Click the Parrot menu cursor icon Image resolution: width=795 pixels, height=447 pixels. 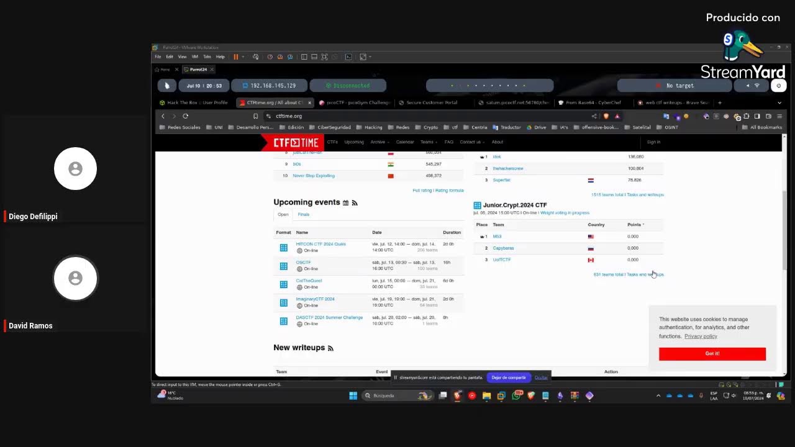[166, 86]
